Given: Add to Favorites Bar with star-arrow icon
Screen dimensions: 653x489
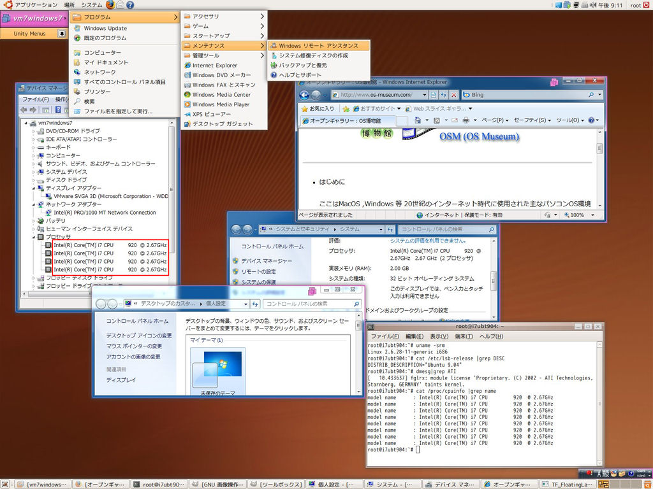Looking at the screenshot, I should pyautogui.click(x=346, y=108).
